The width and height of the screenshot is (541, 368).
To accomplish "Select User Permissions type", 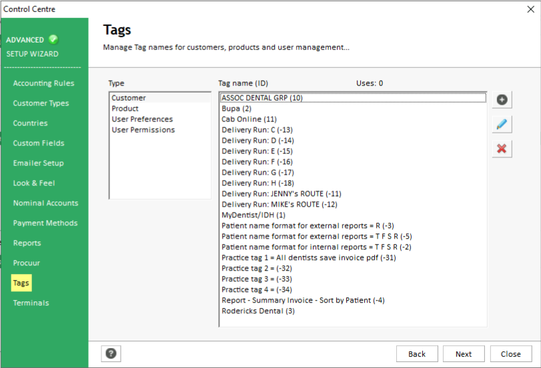I will tap(161, 130).
